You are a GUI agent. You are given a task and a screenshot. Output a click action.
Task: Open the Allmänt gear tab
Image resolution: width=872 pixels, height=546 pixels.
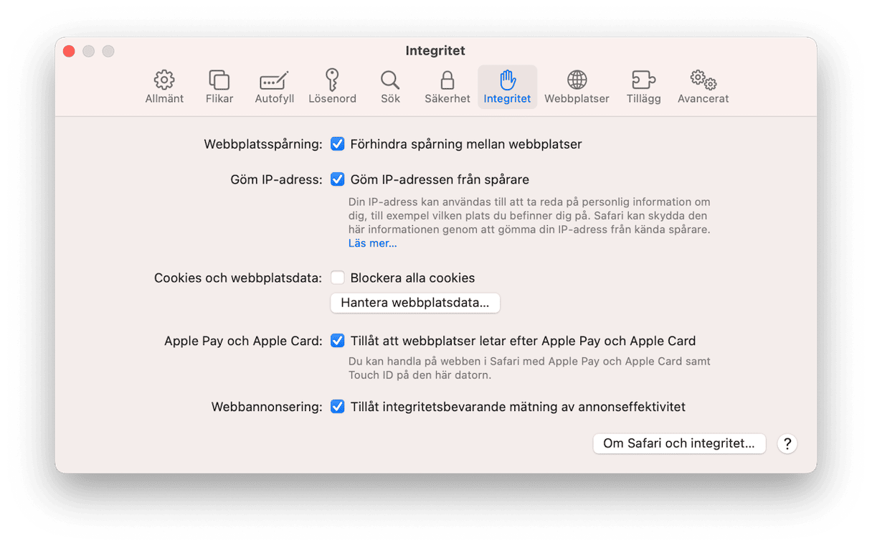[164, 87]
